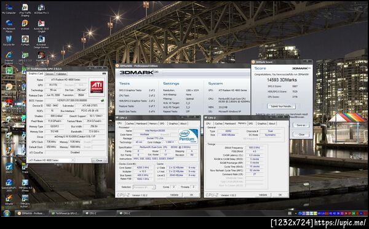Open the Autodesk Design Review desktop icon

pyautogui.click(x=41, y=42)
